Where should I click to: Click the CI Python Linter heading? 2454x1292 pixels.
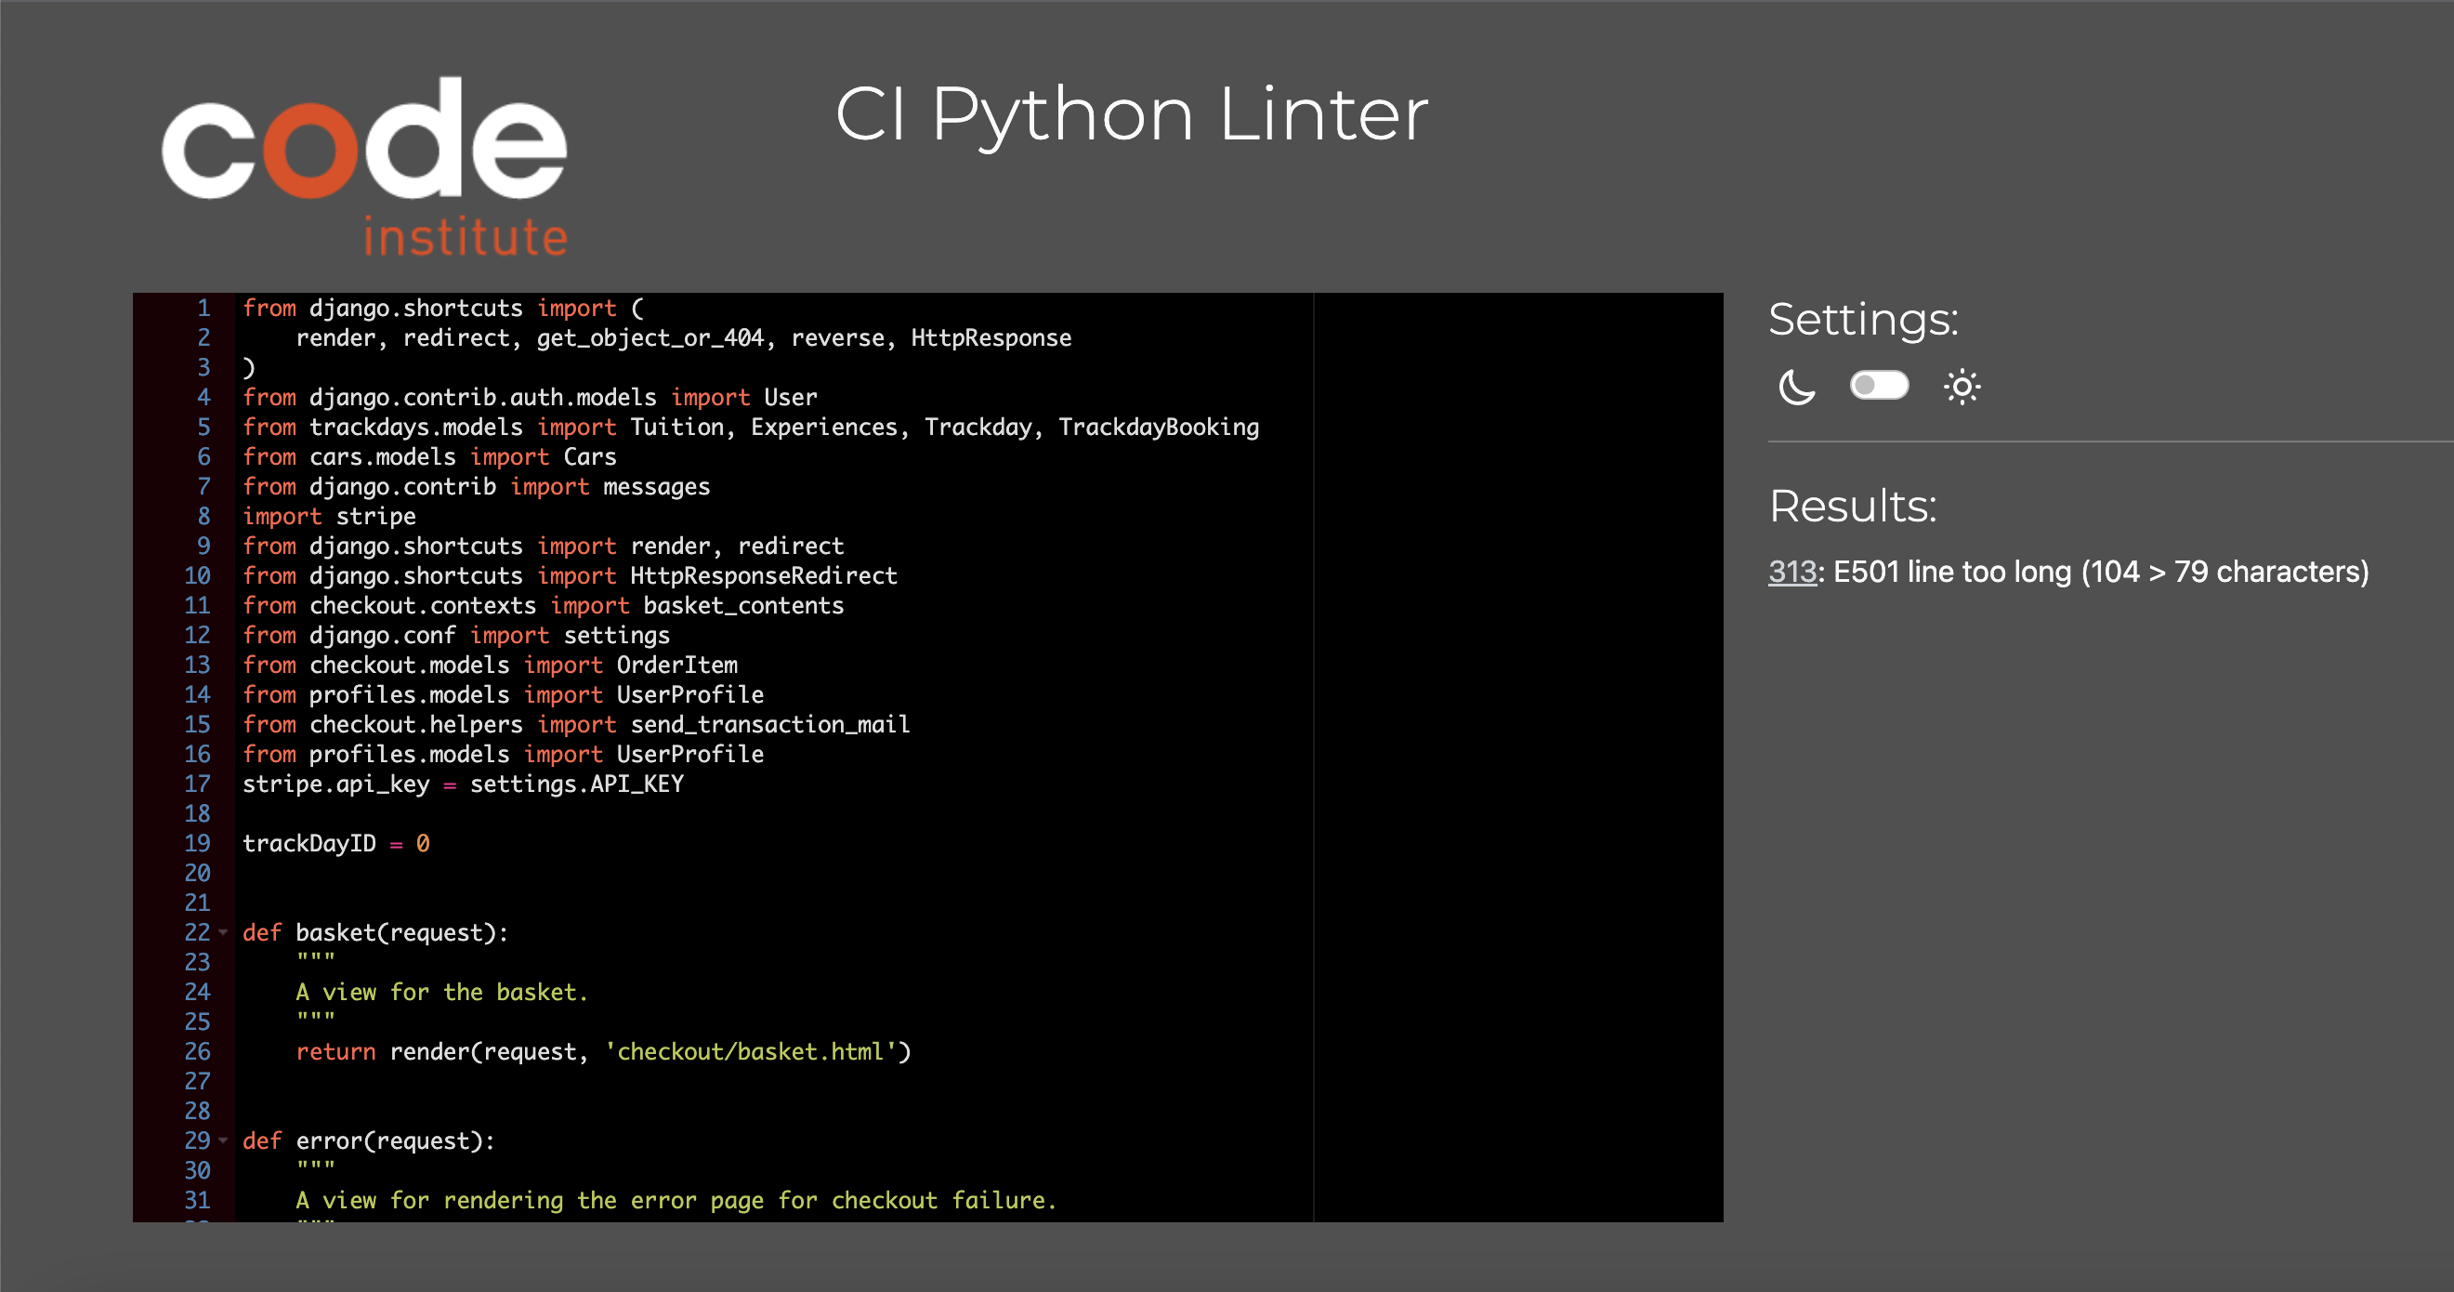pos(1131,114)
